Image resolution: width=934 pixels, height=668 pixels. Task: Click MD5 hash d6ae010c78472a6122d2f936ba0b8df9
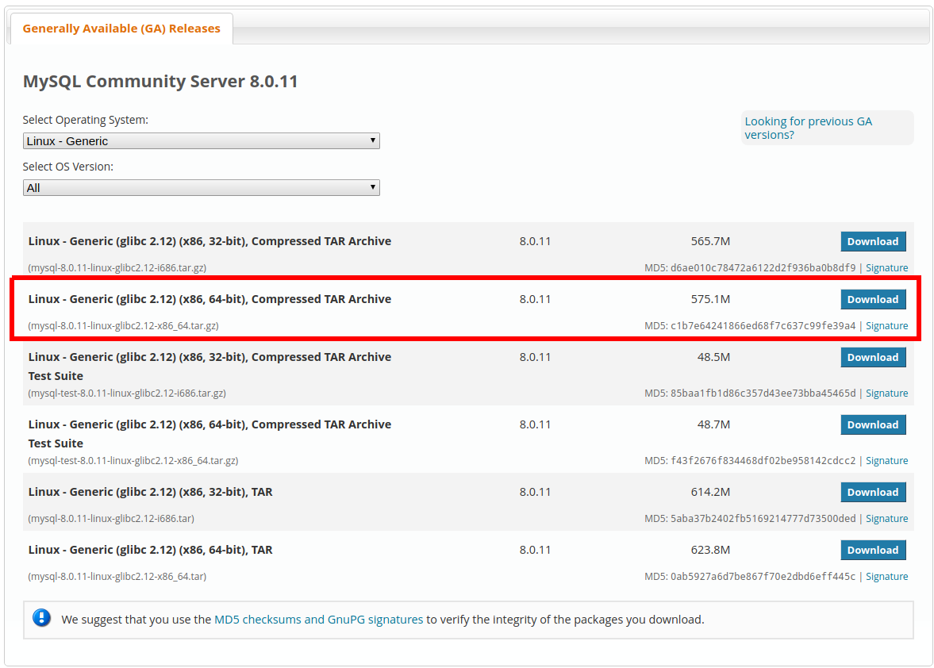coord(763,268)
